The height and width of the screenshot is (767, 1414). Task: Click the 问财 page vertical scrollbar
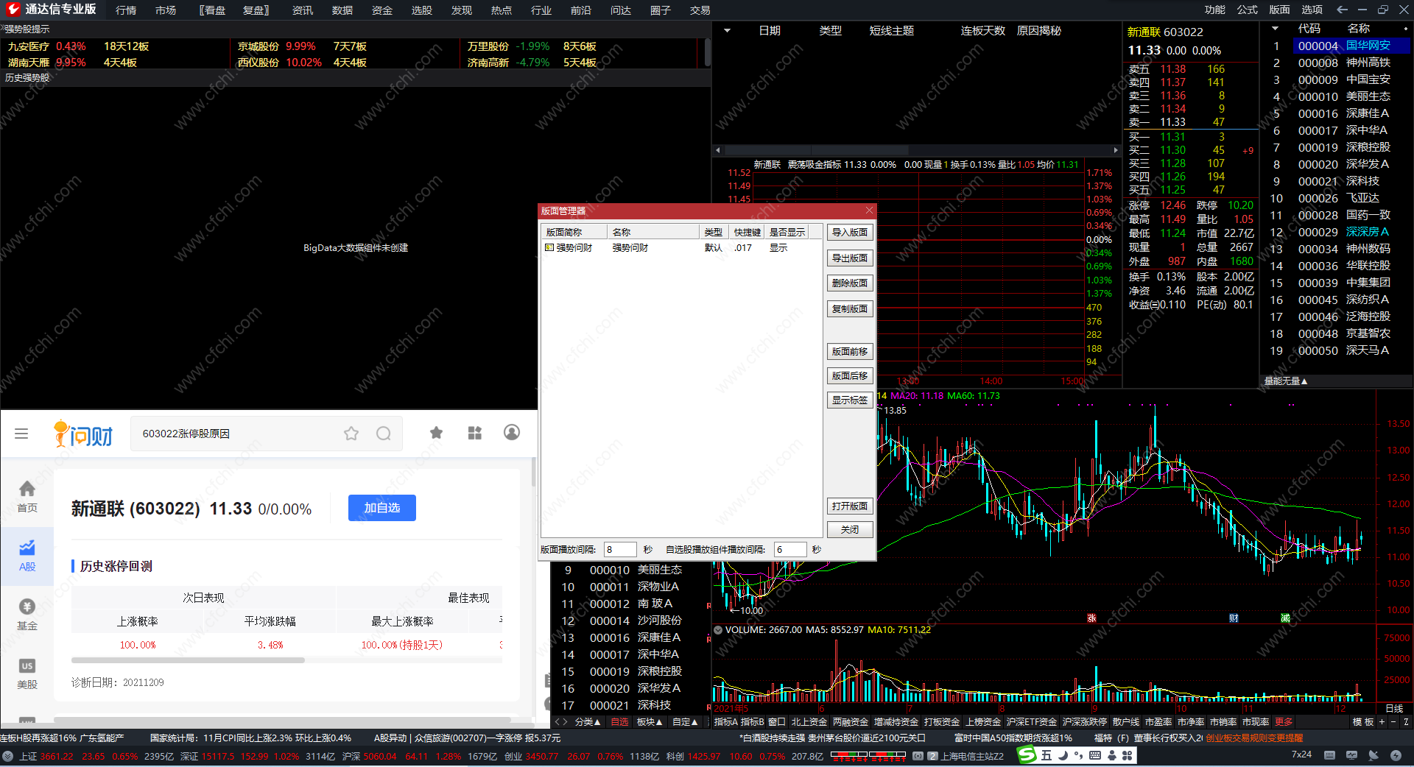pos(534,472)
